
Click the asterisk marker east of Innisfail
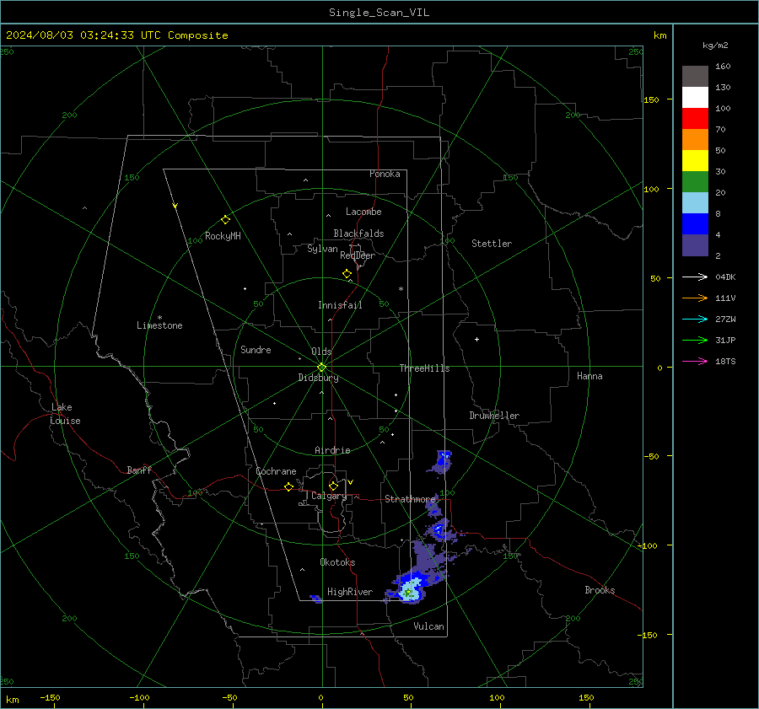pyautogui.click(x=401, y=289)
